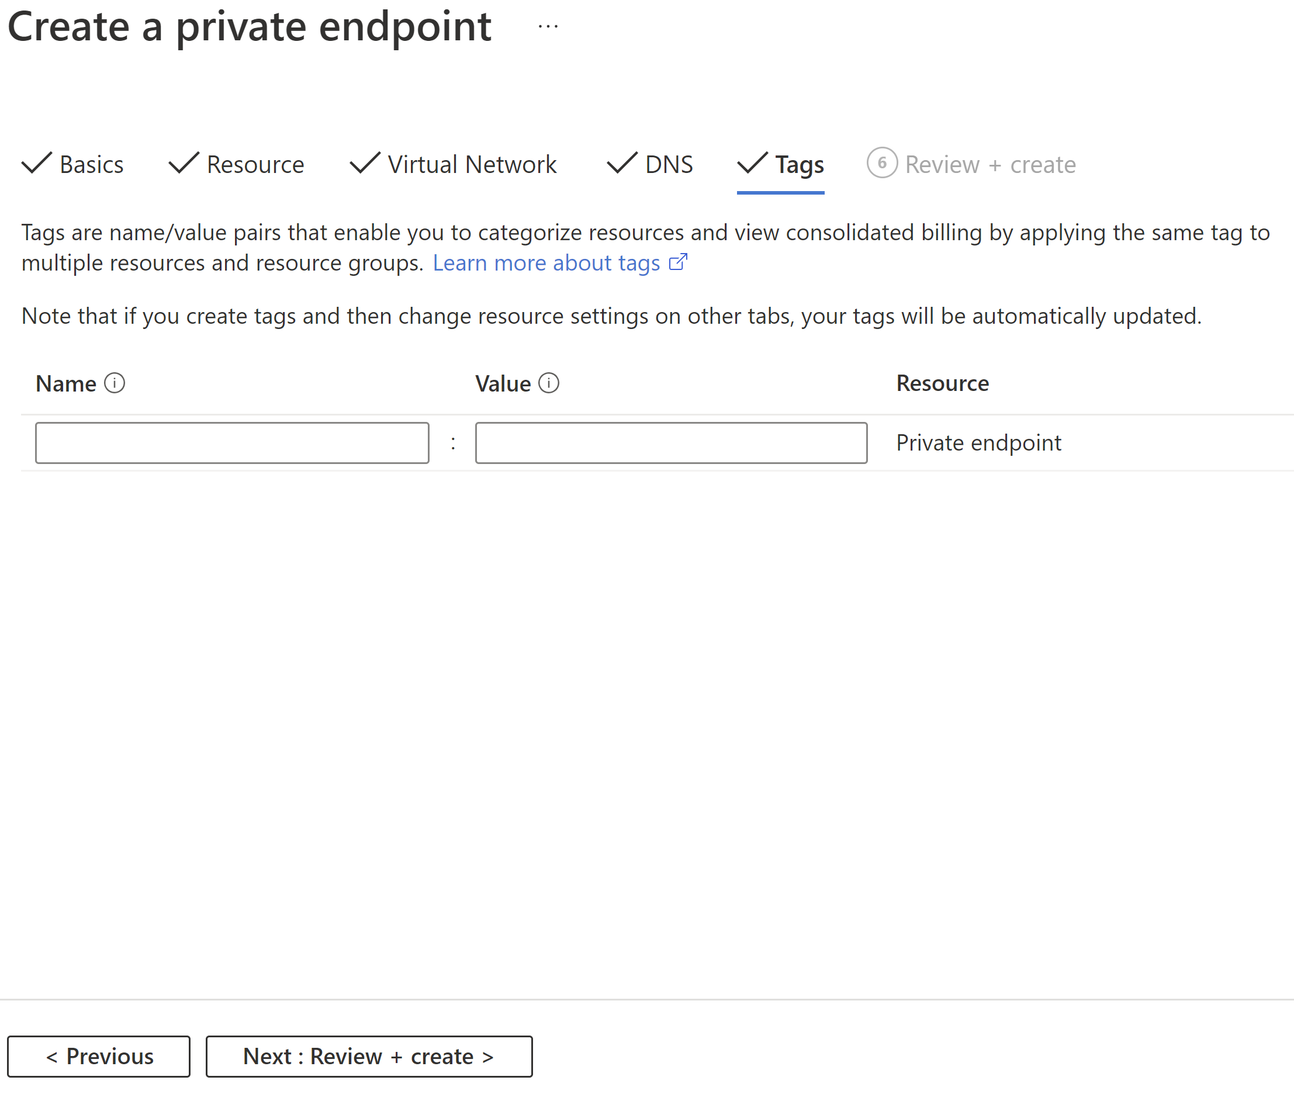Image resolution: width=1294 pixels, height=1101 pixels.
Task: Click the Review + create step number icon
Action: click(x=883, y=165)
